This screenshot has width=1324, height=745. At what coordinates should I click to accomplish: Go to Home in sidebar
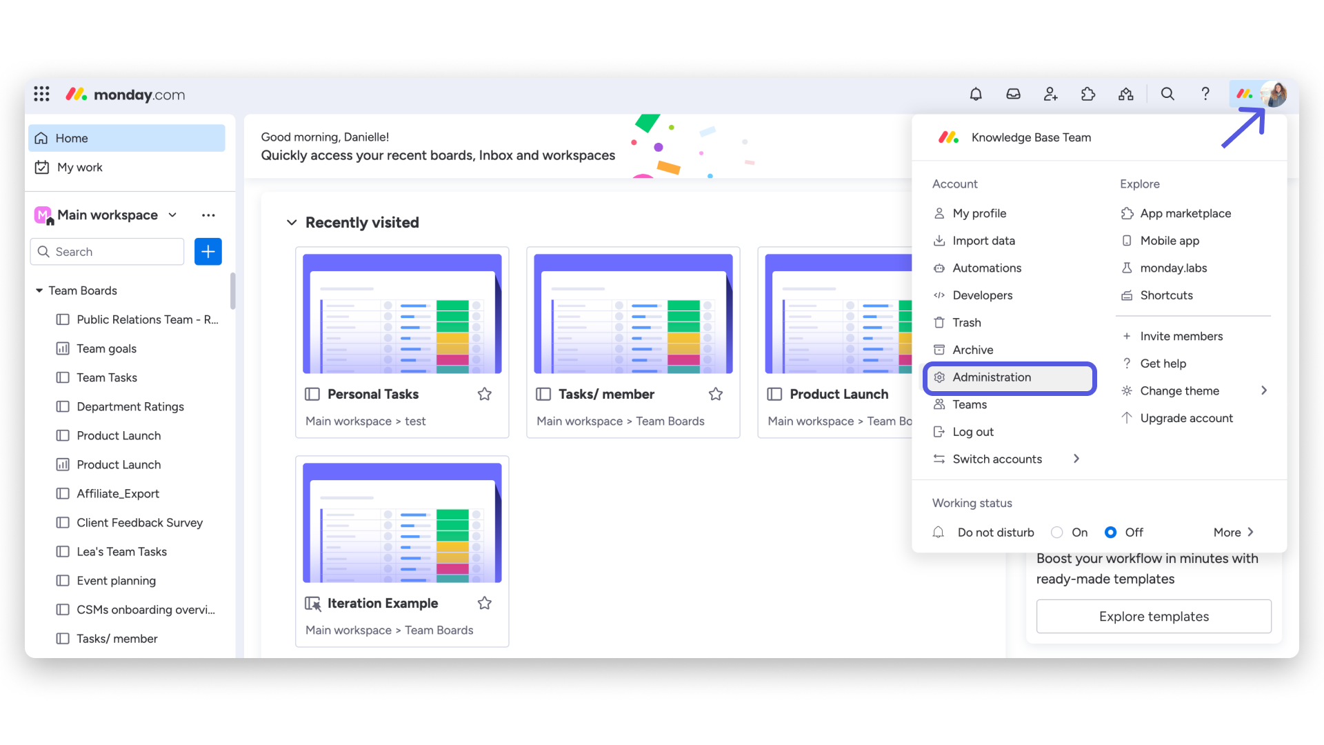tap(127, 138)
